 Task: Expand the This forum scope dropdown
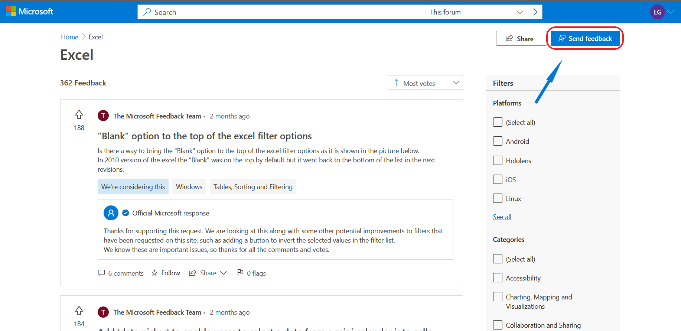pos(477,12)
